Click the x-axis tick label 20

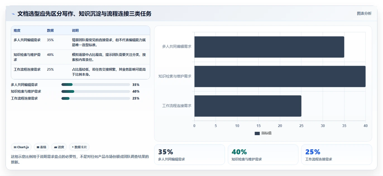pos(280,126)
